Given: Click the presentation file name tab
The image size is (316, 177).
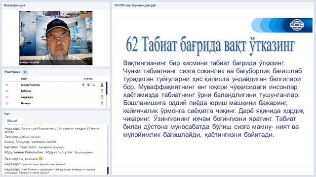Looking at the screenshot, I should [x=135, y=5].
